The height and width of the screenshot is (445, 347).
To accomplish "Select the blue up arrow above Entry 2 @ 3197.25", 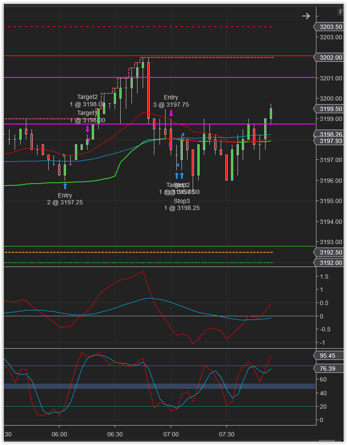I will point(65,186).
